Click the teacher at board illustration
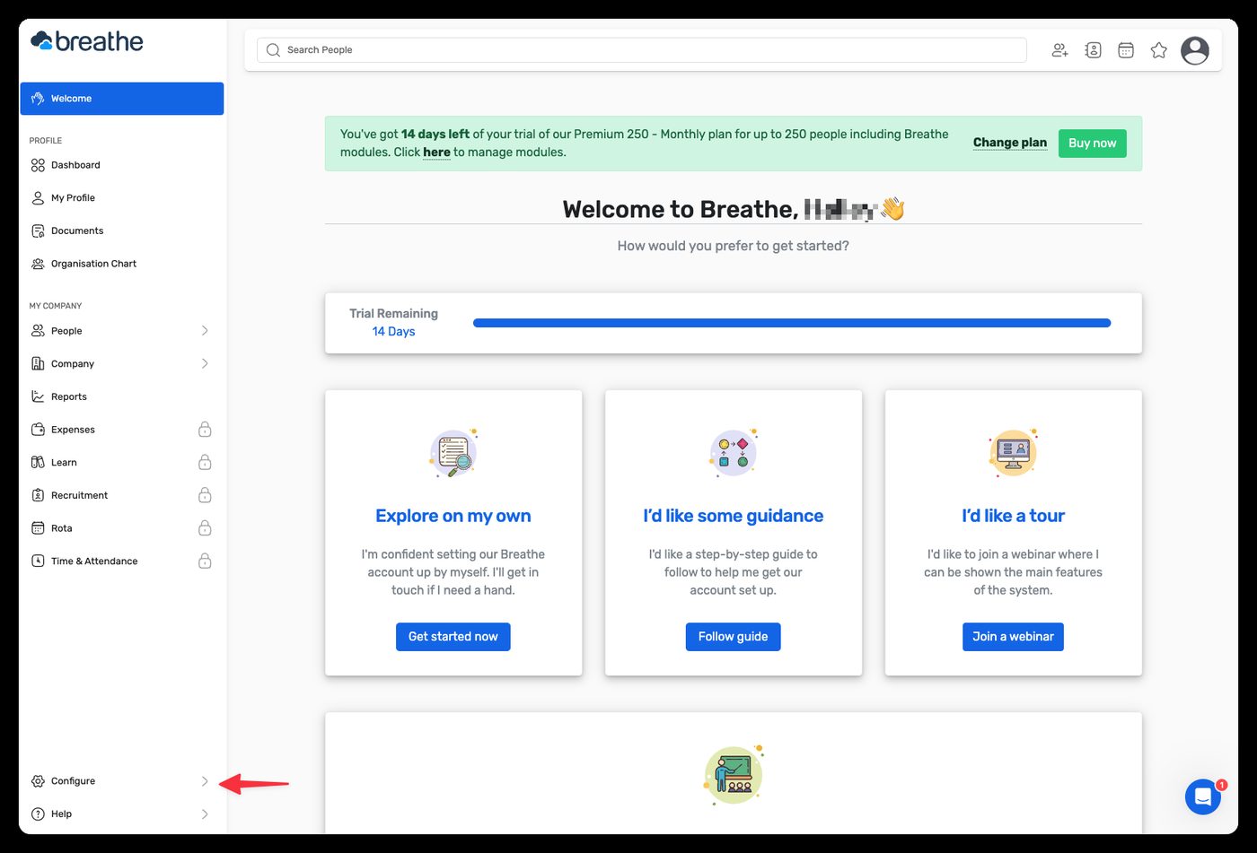 (x=734, y=775)
